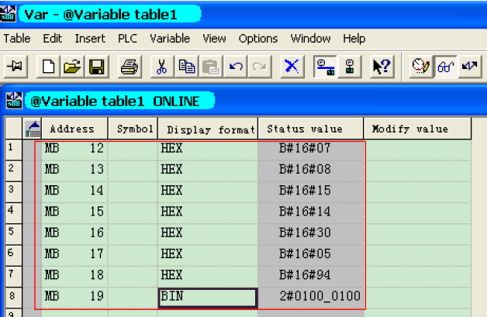Save the variable table

coord(97,67)
